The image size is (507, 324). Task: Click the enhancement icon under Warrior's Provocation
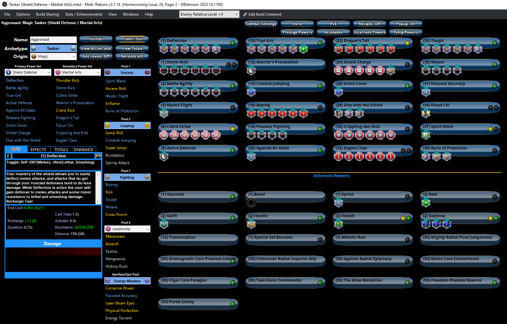(251, 70)
